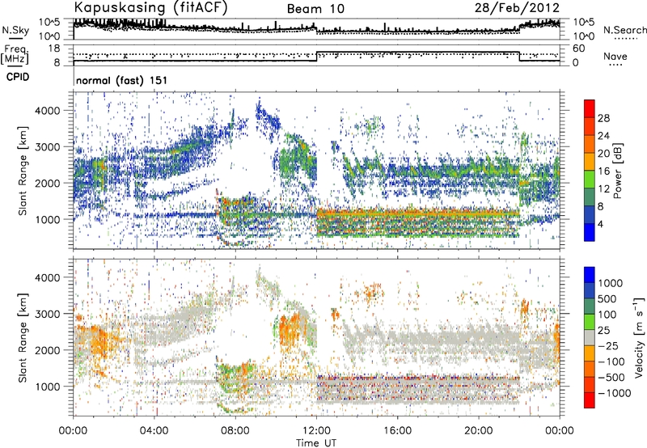
Task: Click the 'Velocity [m s-1]' colorbar label
Action: (x=638, y=336)
